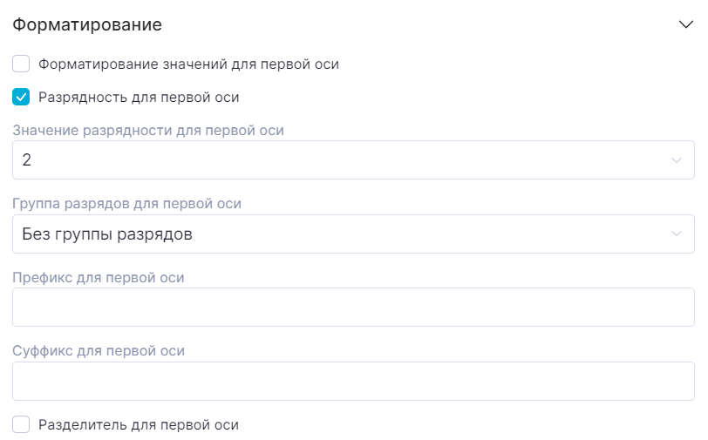Enable Форматирование значений для первой оси checkbox
This screenshot has height=440, width=708.
(x=22, y=64)
